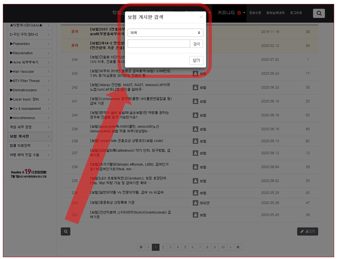
Task: Jump to the last page with pagination icon
Action: 238,247
